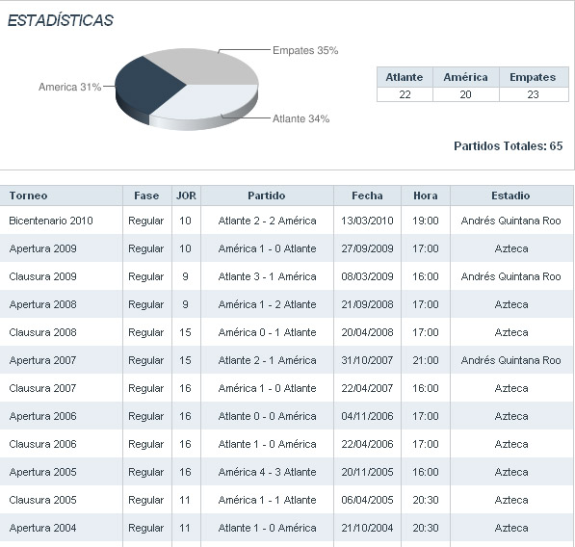Click the Torneo column header
The width and height of the screenshot is (575, 547).
point(61,195)
